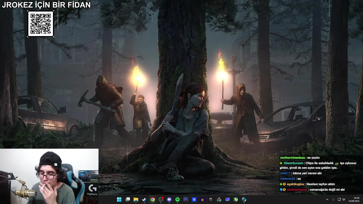Viewport: 363px width, 204px height.
Task: Open Discord from the taskbar
Action: pos(169,199)
